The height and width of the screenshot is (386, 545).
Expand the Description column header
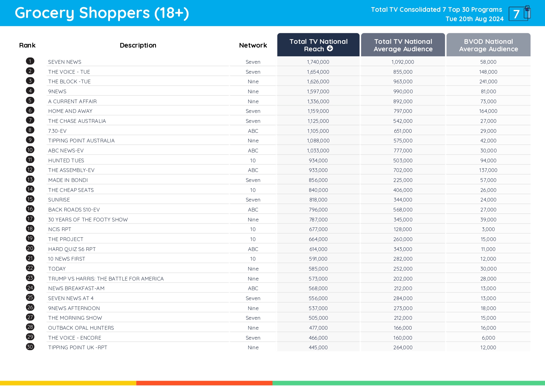click(x=138, y=45)
